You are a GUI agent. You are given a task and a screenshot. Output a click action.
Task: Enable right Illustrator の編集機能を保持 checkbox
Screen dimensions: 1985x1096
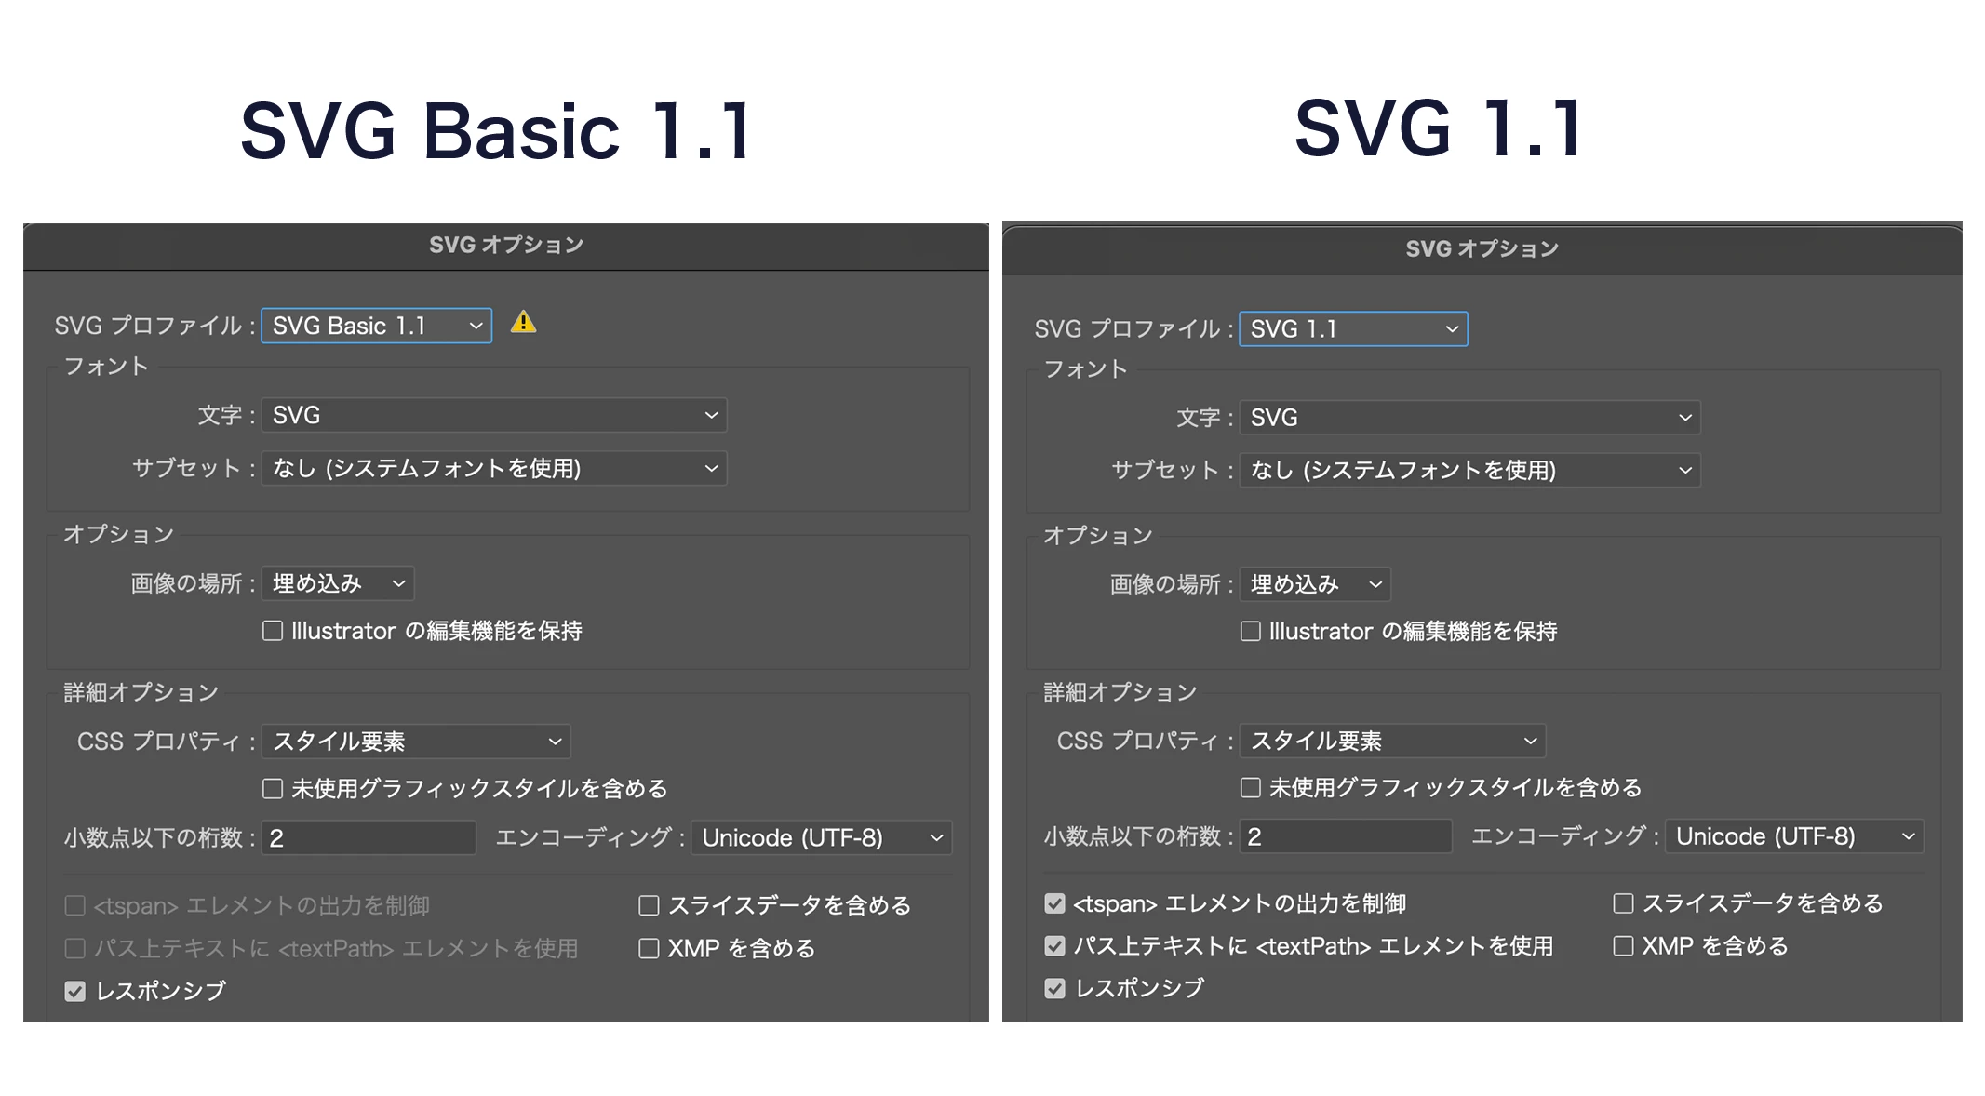pyautogui.click(x=1251, y=632)
